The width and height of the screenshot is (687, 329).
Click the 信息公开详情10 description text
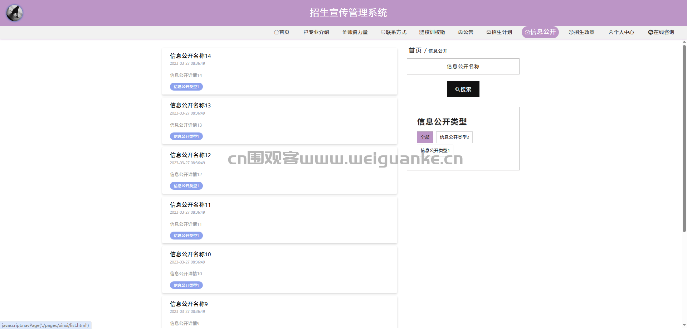pyautogui.click(x=186, y=274)
